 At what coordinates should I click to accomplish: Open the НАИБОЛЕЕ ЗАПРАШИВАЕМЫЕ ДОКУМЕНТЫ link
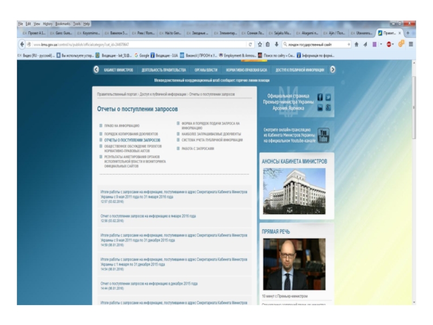point(211,134)
